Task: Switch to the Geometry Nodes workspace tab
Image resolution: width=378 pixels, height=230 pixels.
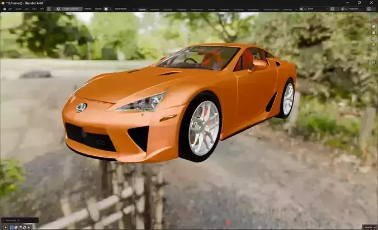Action: tap(271, 9)
